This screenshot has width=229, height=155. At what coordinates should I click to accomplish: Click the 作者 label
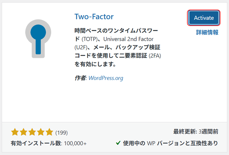click(x=81, y=78)
